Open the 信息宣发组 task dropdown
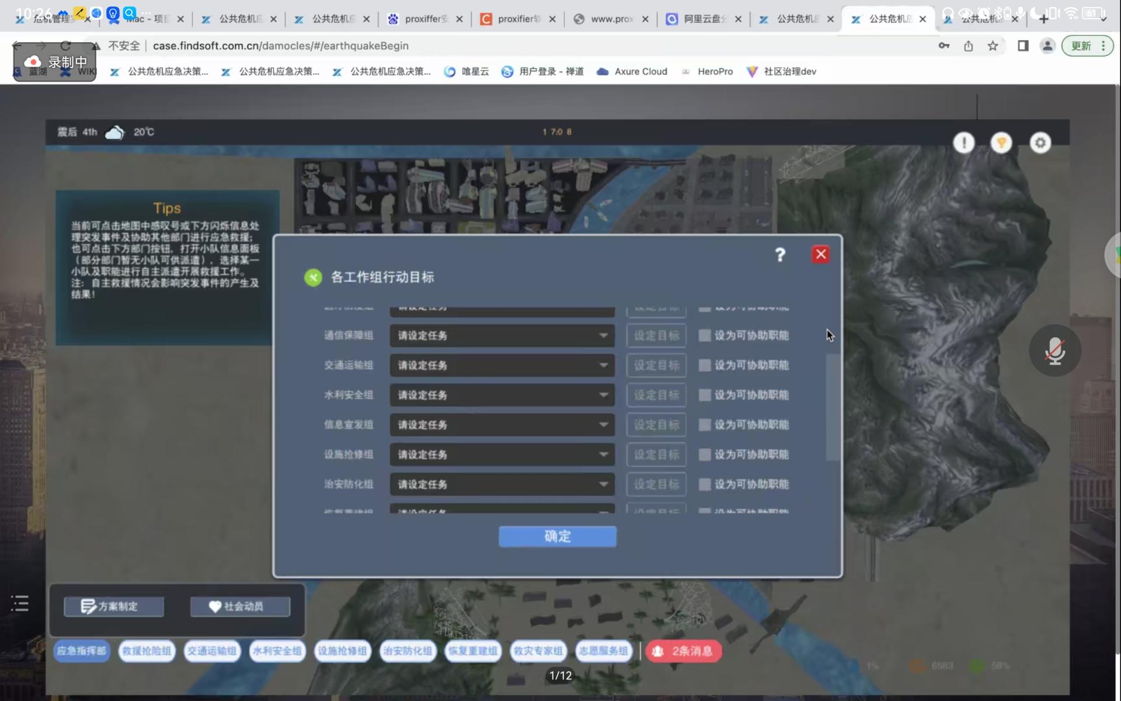The height and width of the screenshot is (701, 1121). tap(502, 425)
